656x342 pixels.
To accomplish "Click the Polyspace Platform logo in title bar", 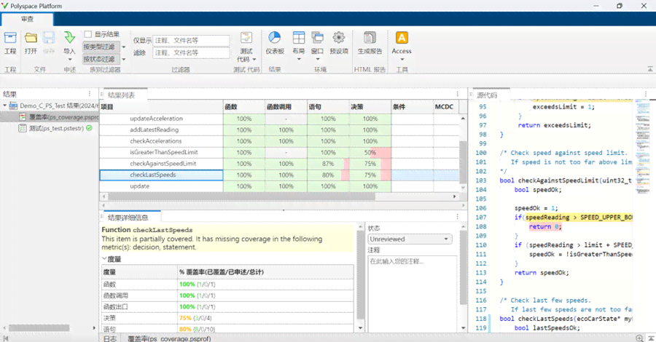I will pyautogui.click(x=4, y=6).
